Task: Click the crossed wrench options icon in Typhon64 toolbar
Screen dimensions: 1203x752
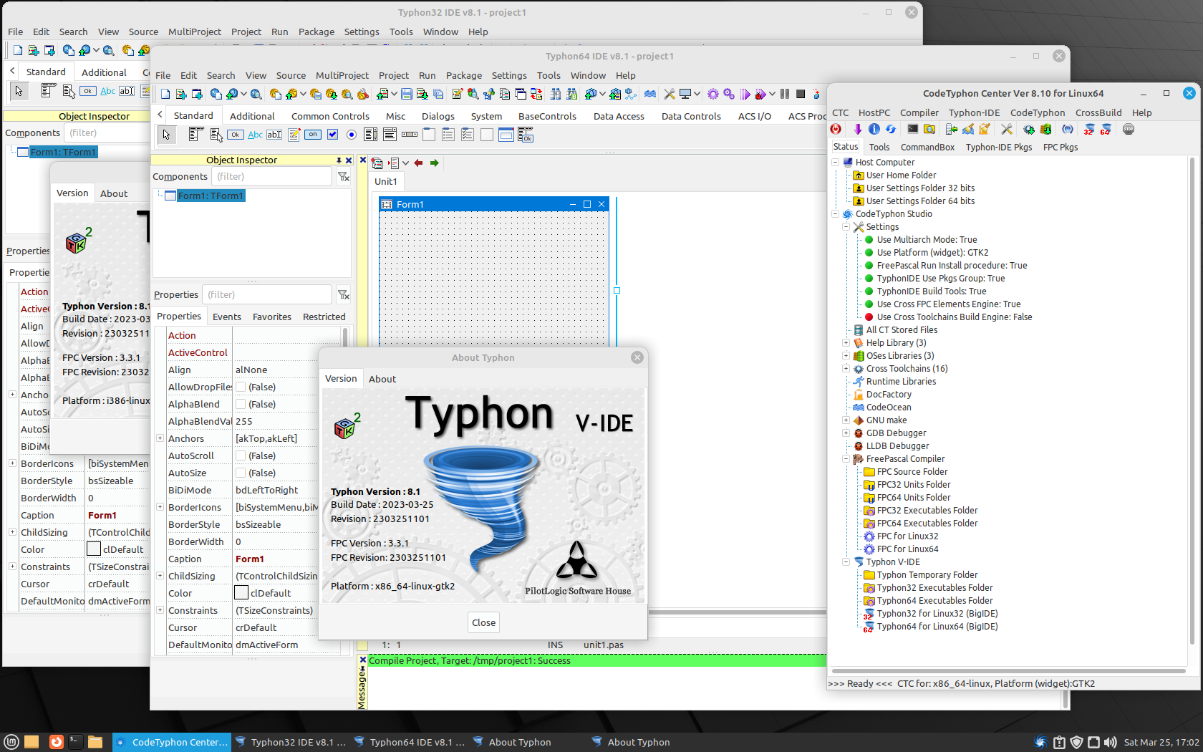Action: pyautogui.click(x=670, y=94)
